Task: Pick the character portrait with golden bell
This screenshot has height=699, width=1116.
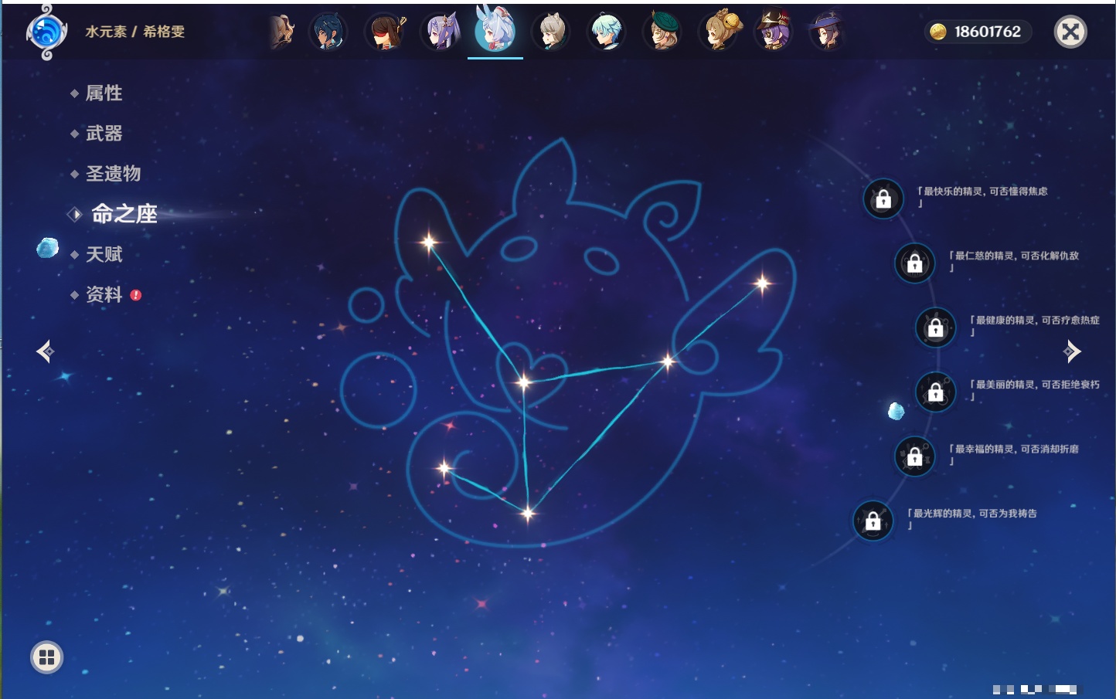Action: (720, 31)
